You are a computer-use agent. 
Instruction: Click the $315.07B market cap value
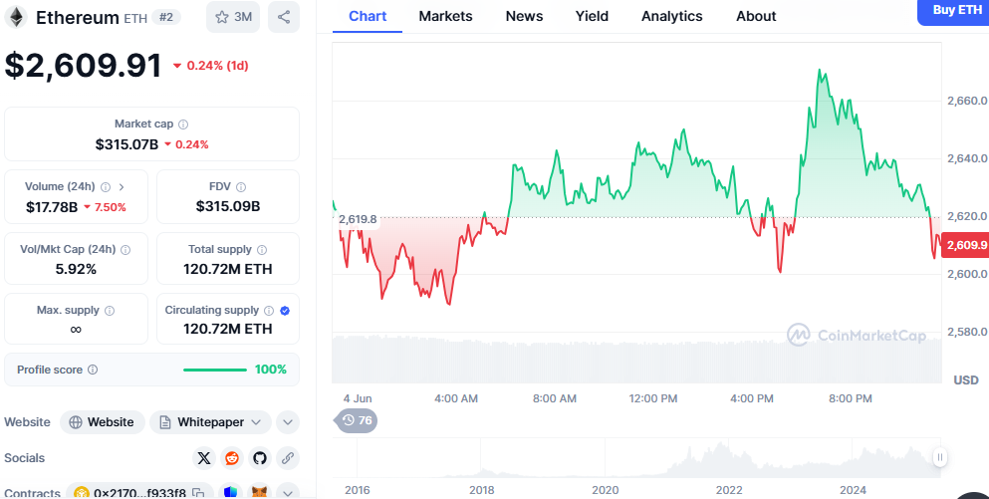(x=126, y=144)
